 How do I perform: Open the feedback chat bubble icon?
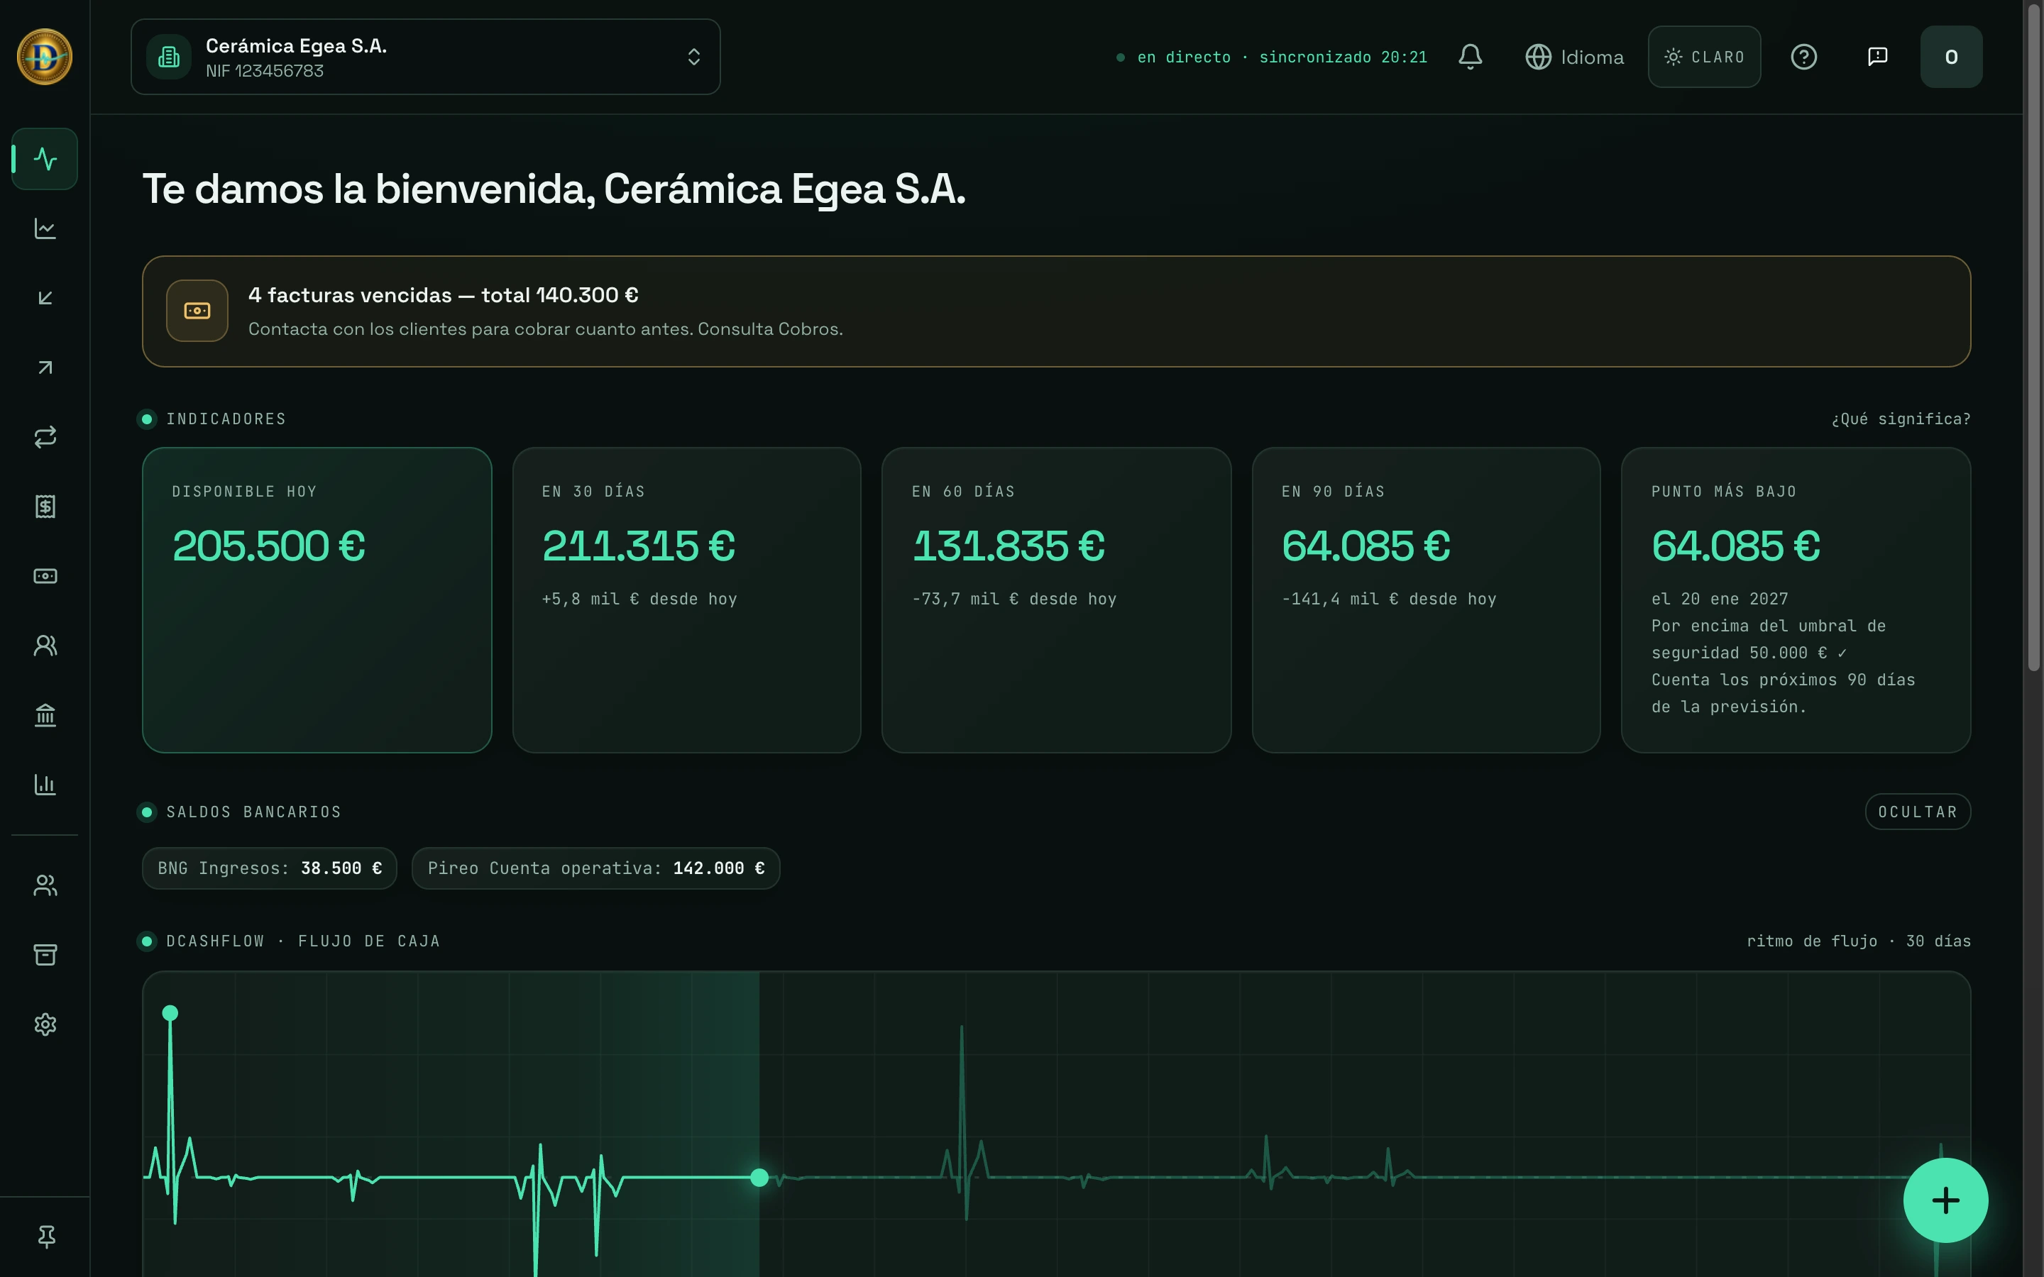1877,57
